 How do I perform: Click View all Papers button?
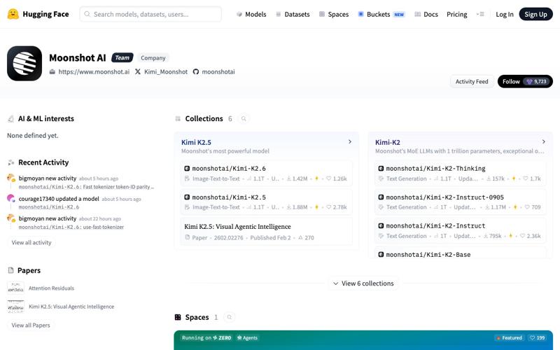pyautogui.click(x=31, y=325)
